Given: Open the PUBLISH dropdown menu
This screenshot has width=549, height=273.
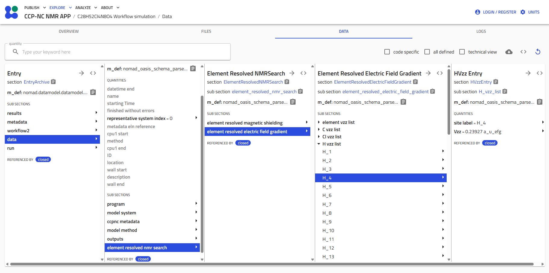Looking at the screenshot, I should click(x=35, y=8).
